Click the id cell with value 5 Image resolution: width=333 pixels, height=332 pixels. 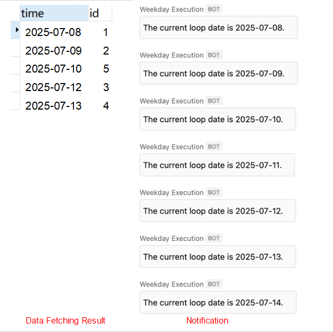click(x=106, y=69)
